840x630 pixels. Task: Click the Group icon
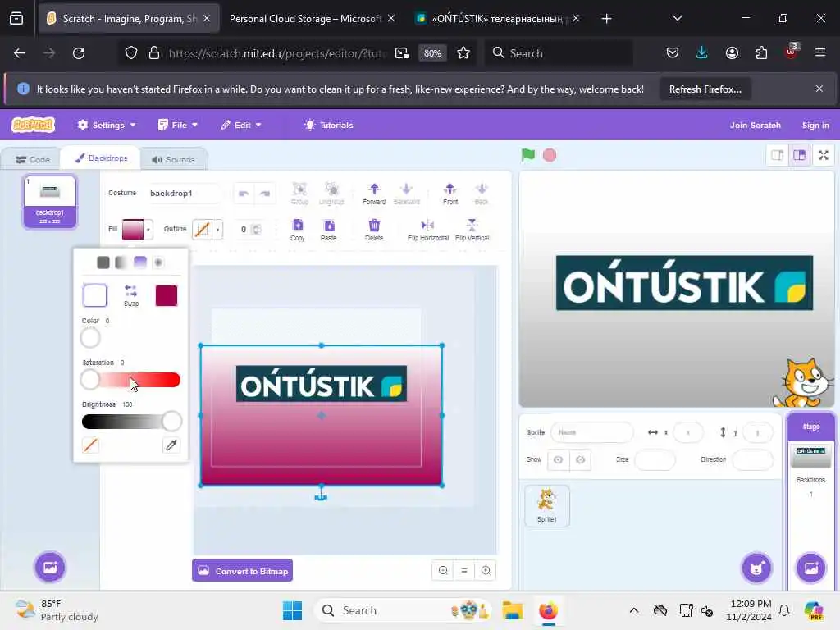(299, 194)
